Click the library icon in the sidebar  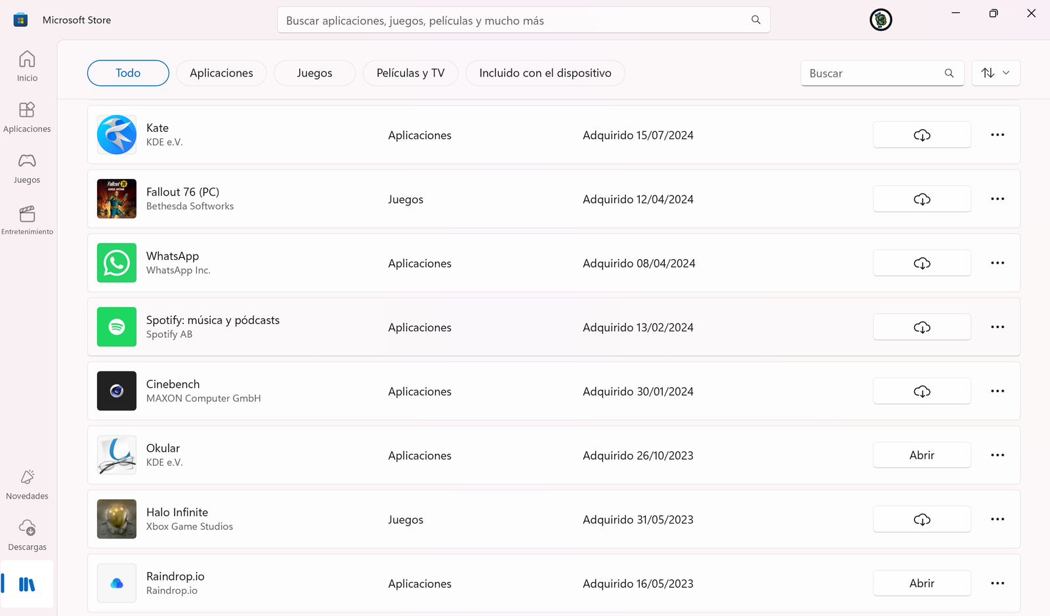point(27,584)
